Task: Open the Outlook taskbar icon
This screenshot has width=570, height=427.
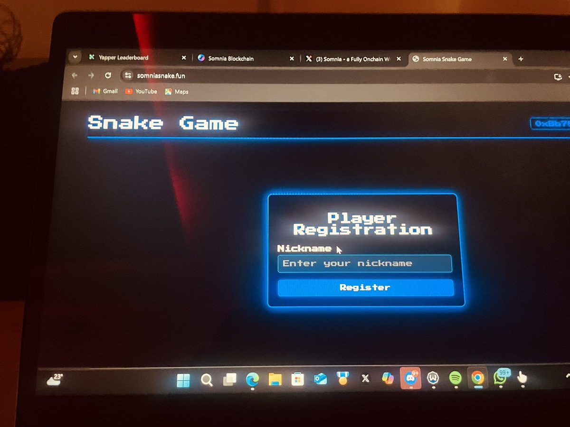Action: point(320,379)
